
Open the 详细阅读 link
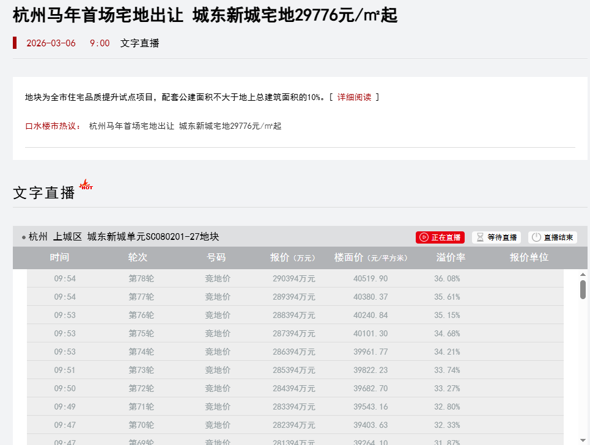(354, 97)
